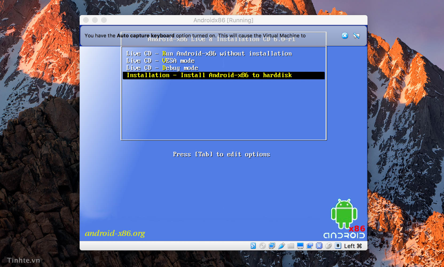Click the 'Press [Tab] to edit options' text
444x267 pixels.
222,154
